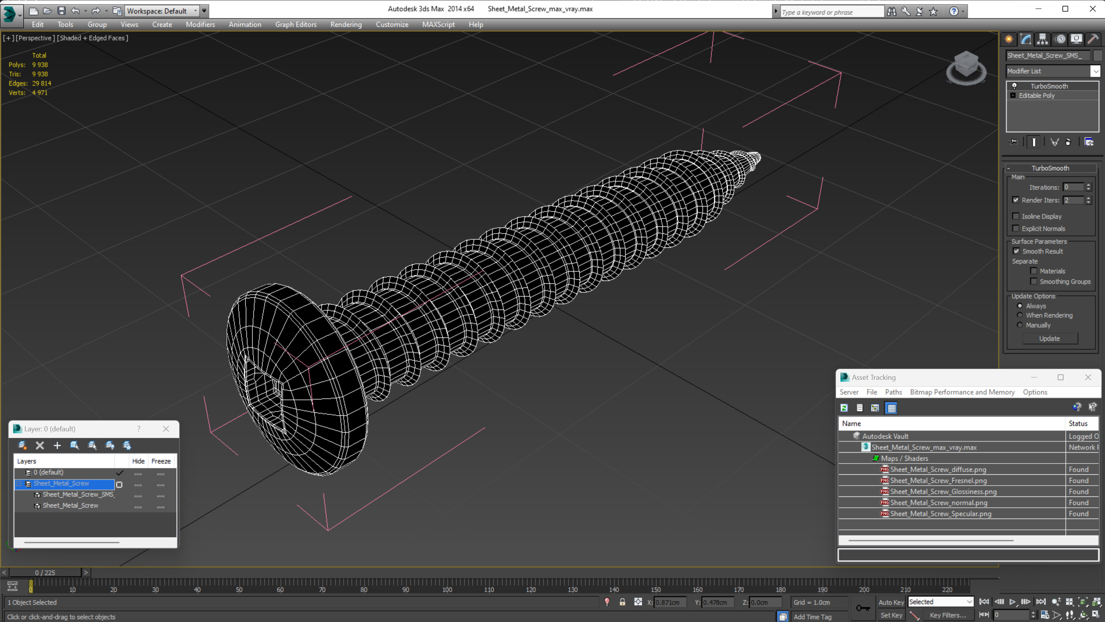Expand Editable Poly plus in modifier stack
This screenshot has height=622, width=1105.
[1013, 95]
